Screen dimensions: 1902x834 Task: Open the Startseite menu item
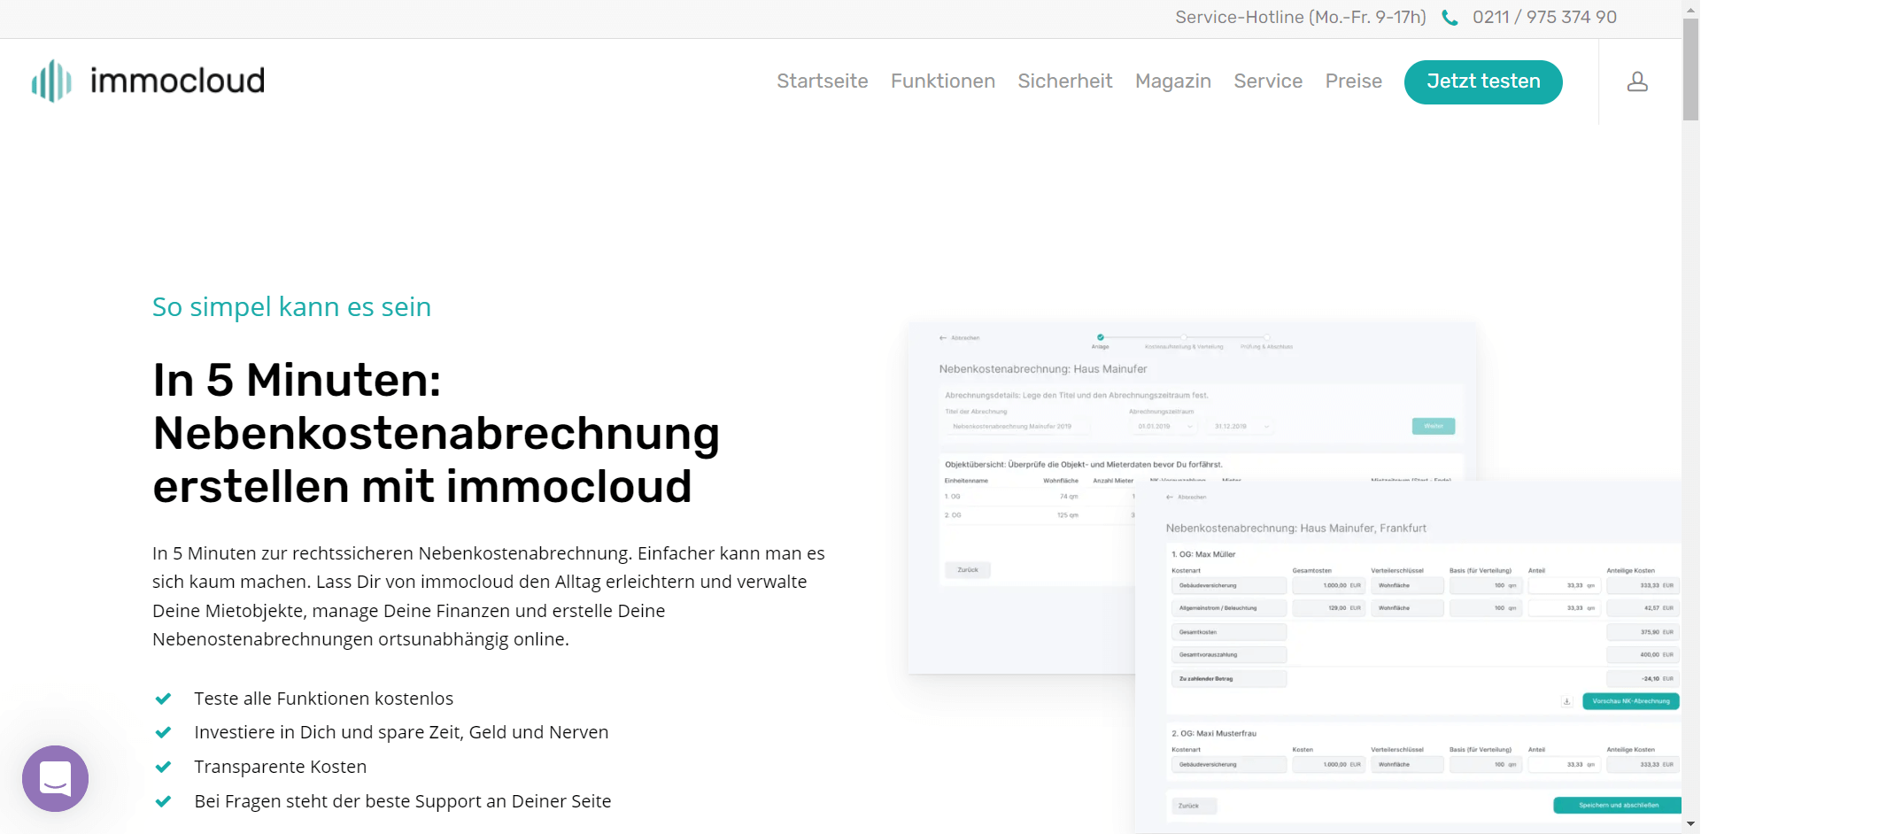pyautogui.click(x=822, y=81)
